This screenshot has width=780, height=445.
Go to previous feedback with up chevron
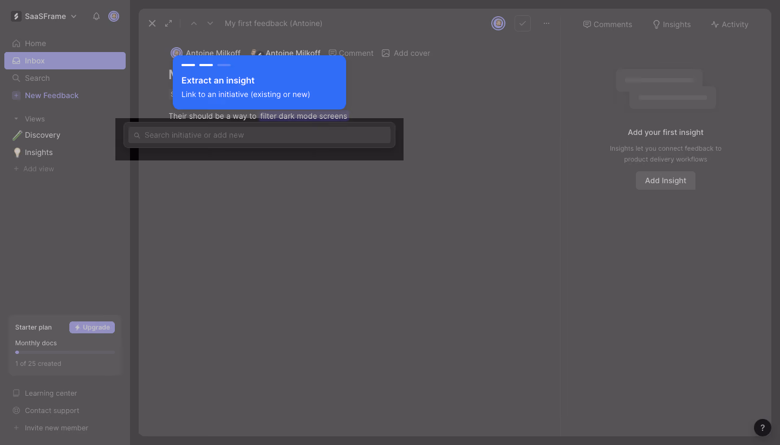194,23
